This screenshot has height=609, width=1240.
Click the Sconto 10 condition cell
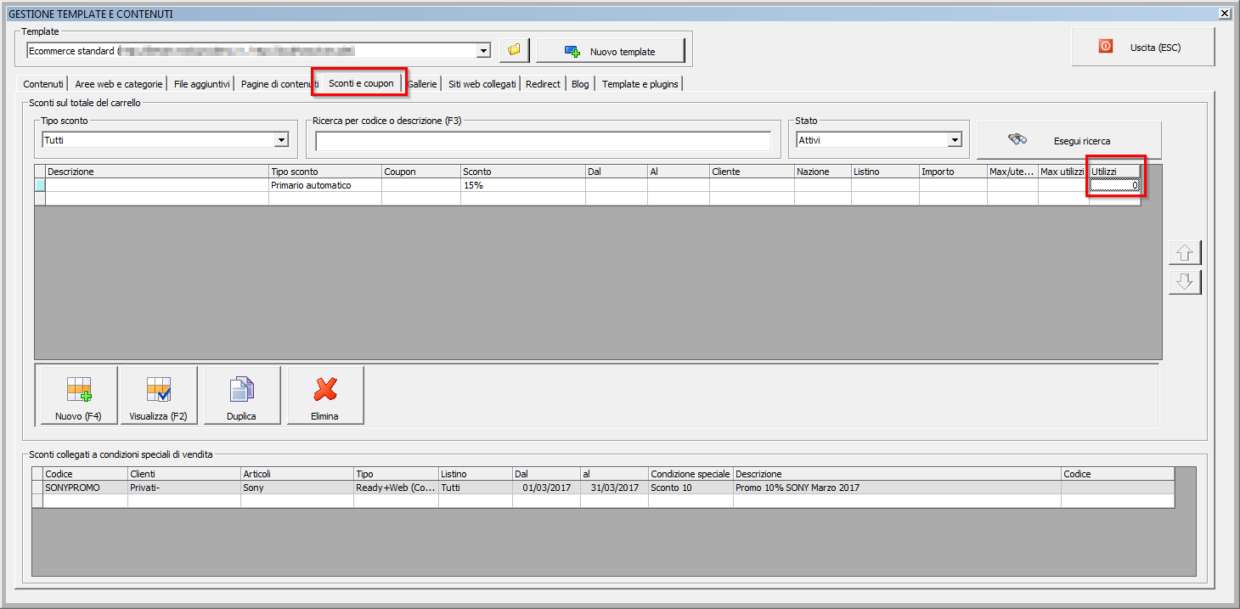(x=690, y=488)
